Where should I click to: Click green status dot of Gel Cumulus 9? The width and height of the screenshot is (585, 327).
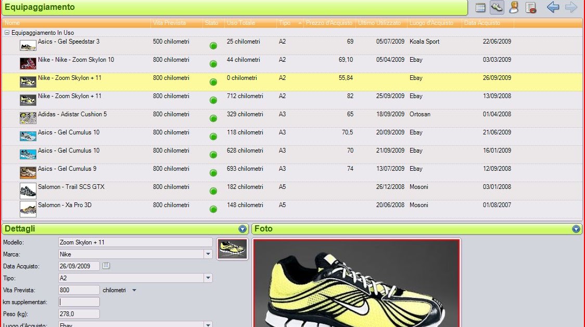(213, 173)
